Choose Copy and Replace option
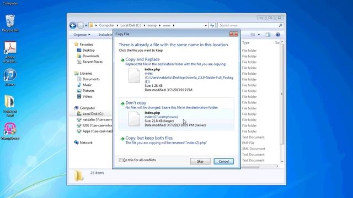The image size is (353, 198). [176, 75]
